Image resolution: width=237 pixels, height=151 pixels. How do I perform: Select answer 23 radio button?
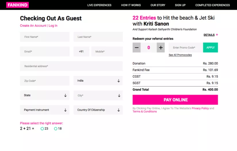[x=42, y=129]
